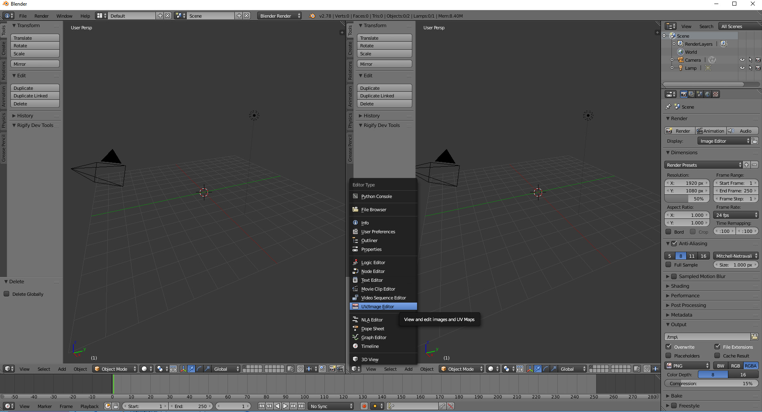Click Mirror button in right tool shelf
The width and height of the screenshot is (762, 412).
(x=384, y=64)
